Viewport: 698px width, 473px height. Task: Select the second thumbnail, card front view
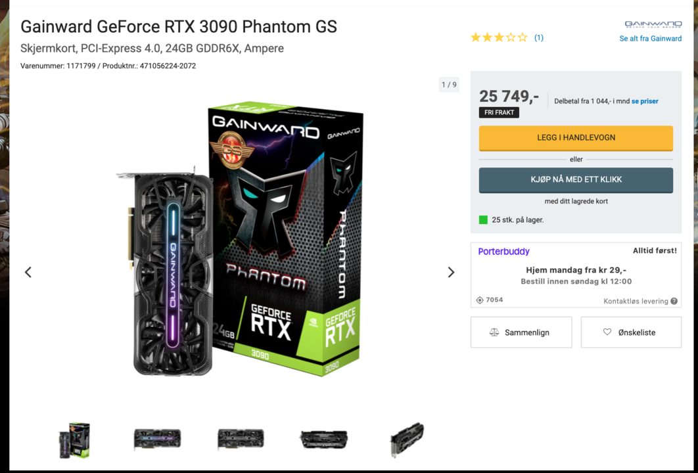[x=157, y=439]
